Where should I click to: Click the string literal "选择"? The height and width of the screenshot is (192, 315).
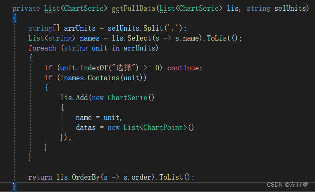tap(123, 68)
